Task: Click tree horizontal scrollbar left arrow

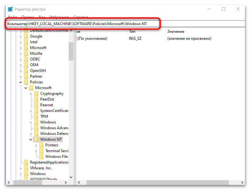Action: tap(9, 183)
